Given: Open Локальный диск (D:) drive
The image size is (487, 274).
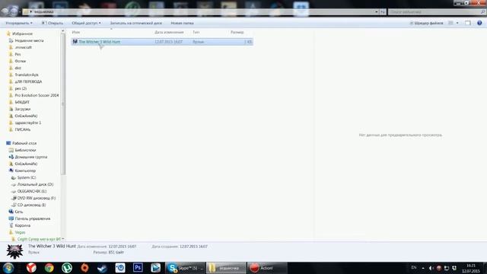Looking at the screenshot, I should [x=35, y=184].
